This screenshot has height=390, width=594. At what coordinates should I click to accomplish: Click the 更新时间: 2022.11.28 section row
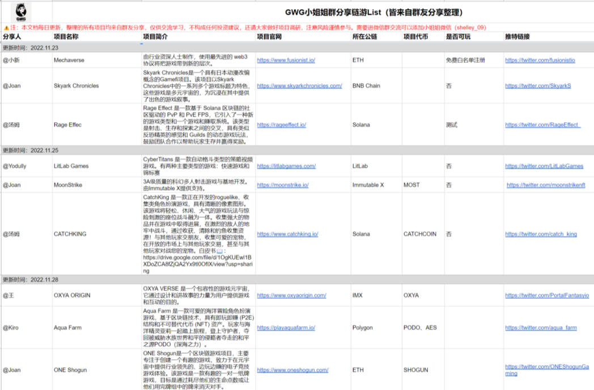pos(297,280)
